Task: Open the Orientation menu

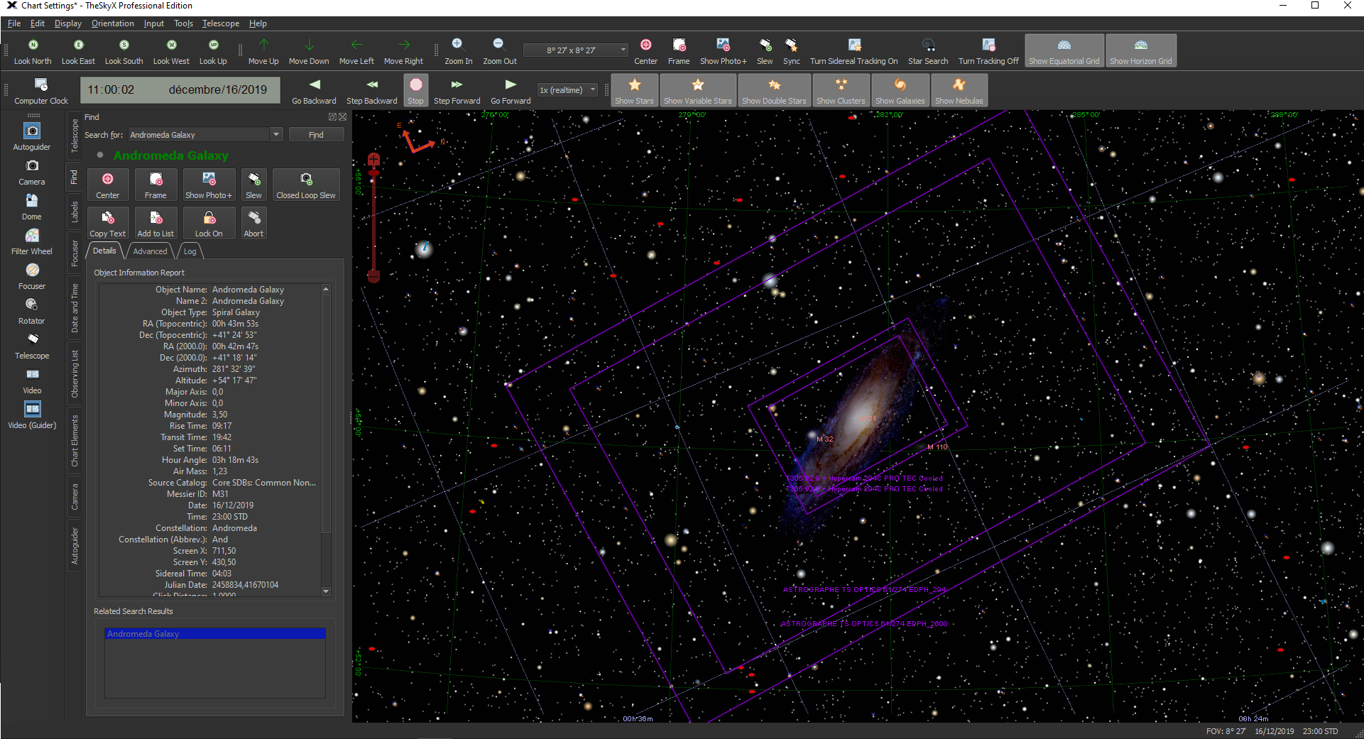Action: click(112, 23)
